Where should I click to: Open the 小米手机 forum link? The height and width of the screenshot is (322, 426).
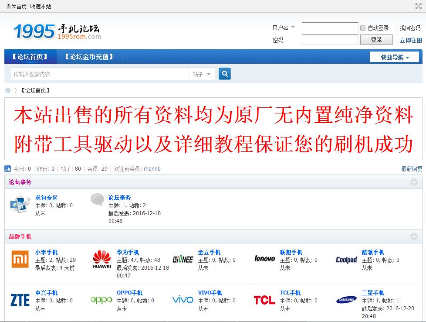point(46,252)
